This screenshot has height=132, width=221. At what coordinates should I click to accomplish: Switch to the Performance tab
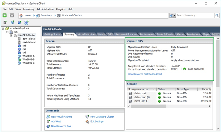point(147,34)
